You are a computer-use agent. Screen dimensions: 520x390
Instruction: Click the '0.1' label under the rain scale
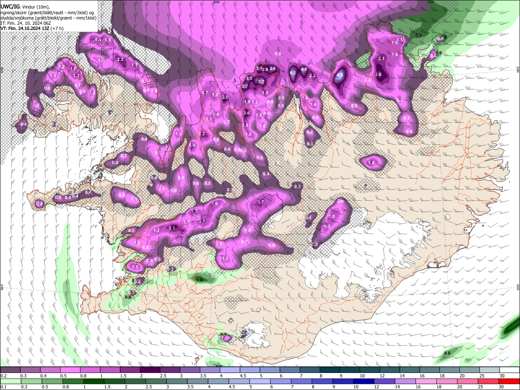(3, 387)
